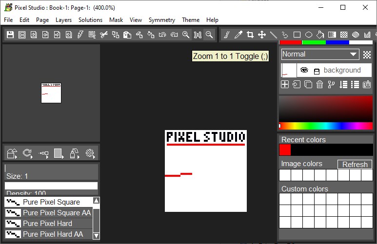
Task: Open the File menu
Action: click(x=8, y=20)
